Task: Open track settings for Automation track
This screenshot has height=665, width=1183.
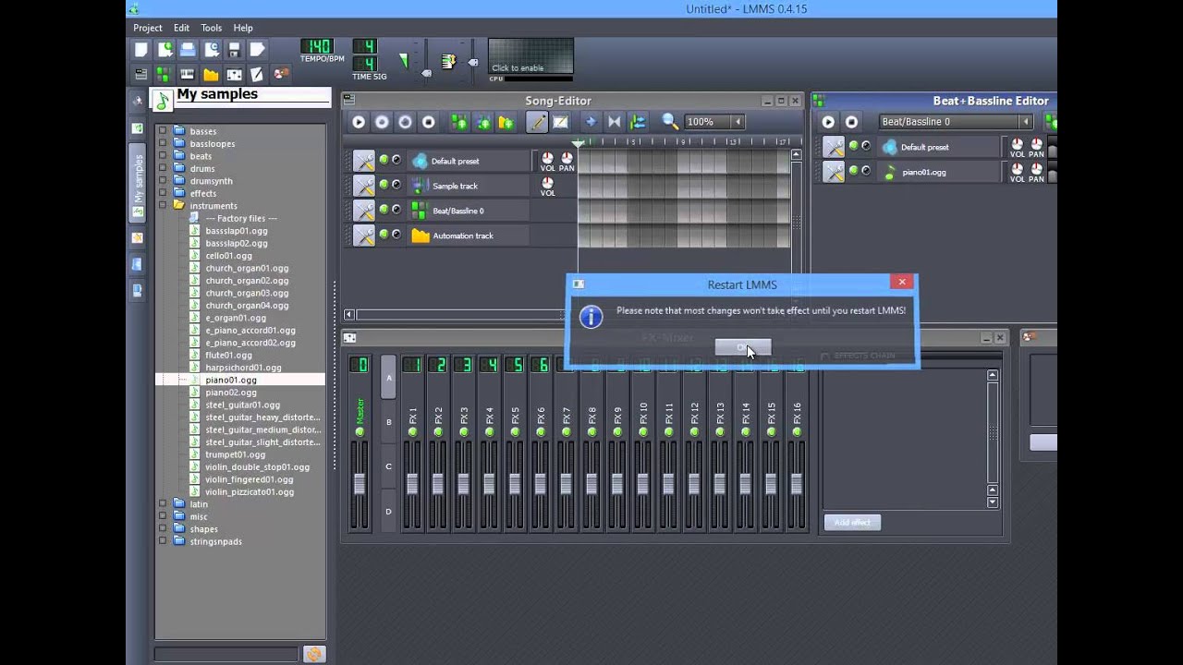Action: click(364, 236)
